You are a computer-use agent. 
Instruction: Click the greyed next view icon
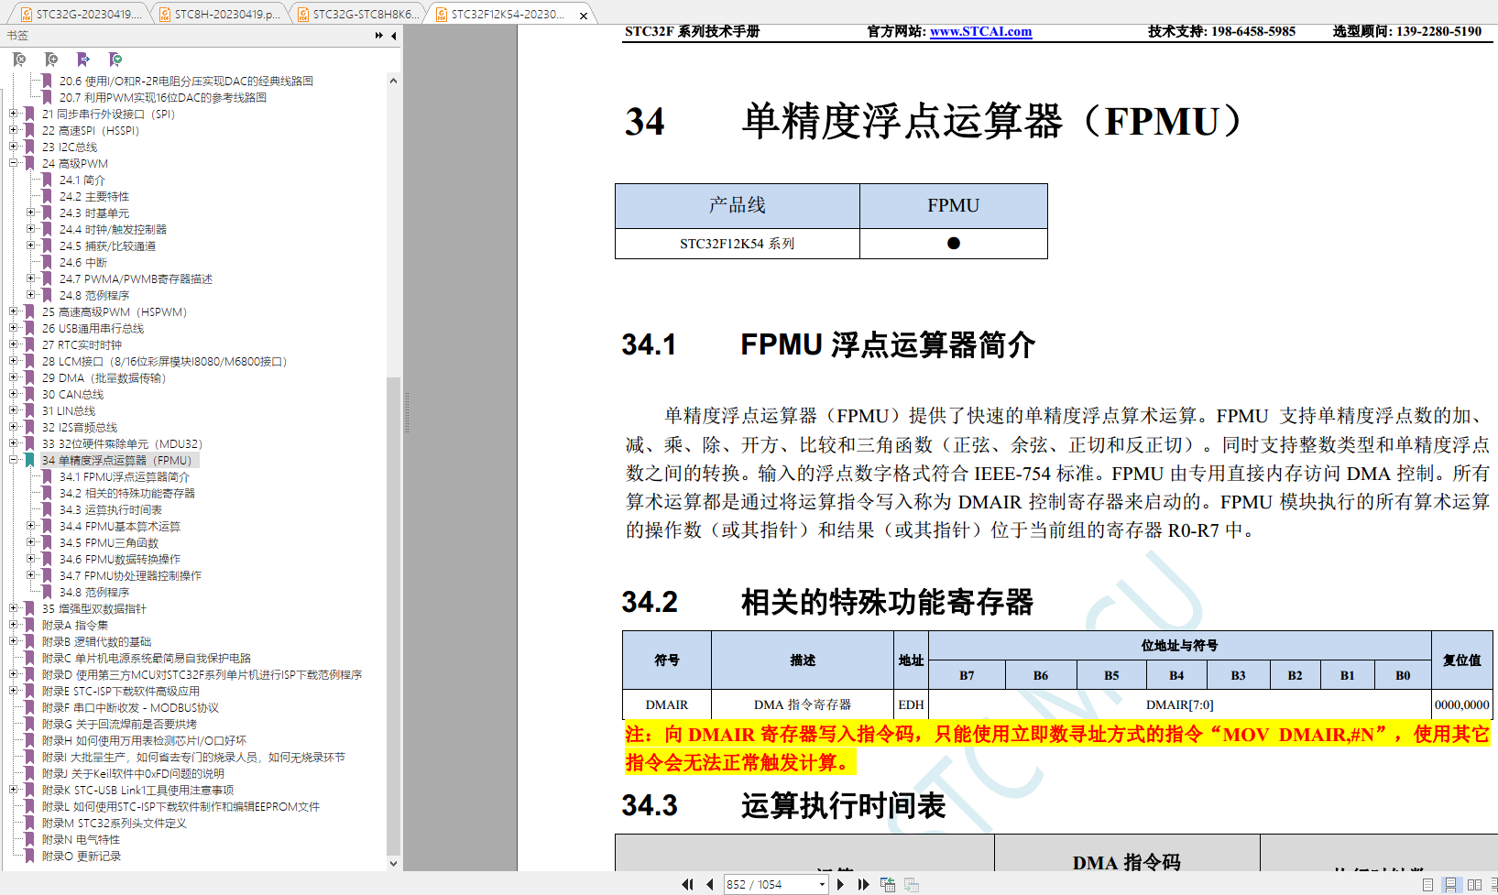(912, 884)
